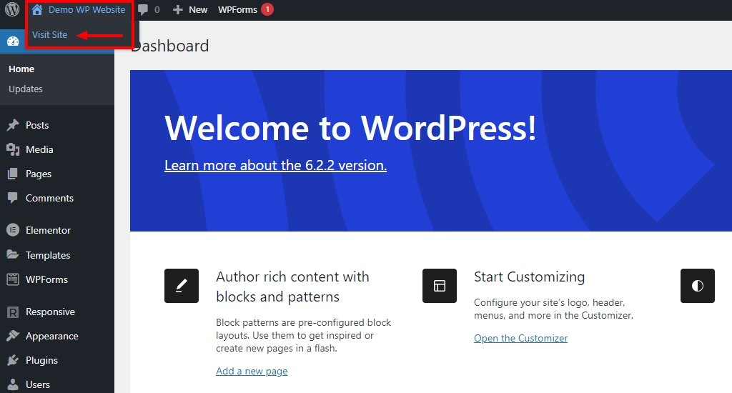Open the Media menu
The image size is (732, 393).
[x=39, y=149]
